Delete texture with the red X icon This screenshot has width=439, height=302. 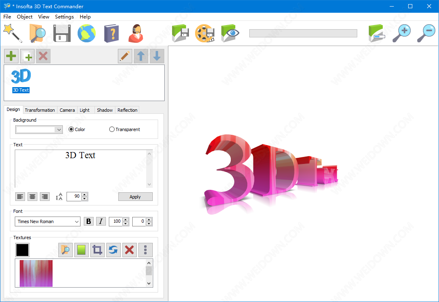click(129, 250)
